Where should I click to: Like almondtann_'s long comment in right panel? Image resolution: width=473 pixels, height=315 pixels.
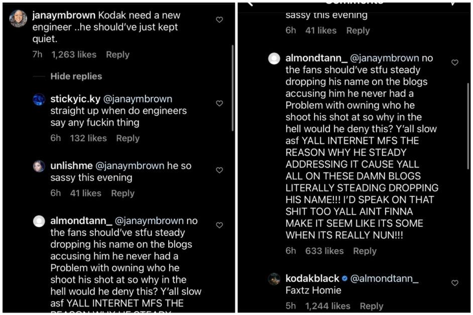(454, 62)
